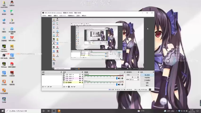Mute the desktop audio speaker icon
The image size is (201, 113).
point(119,78)
